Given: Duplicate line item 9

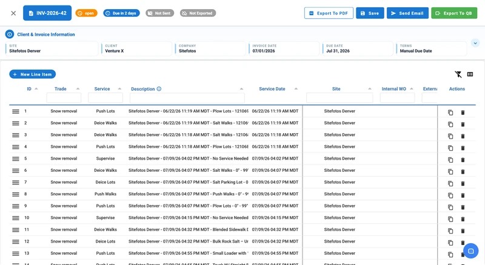Looking at the screenshot, I should (x=450, y=208).
